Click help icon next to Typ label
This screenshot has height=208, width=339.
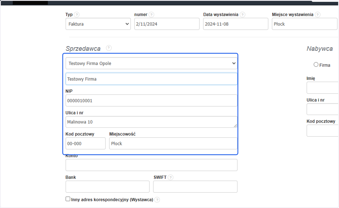pyautogui.click(x=77, y=15)
